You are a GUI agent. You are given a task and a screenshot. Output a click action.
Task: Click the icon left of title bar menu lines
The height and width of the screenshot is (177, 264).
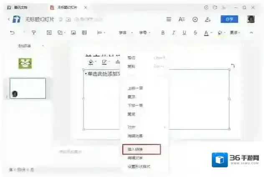[x=215, y=8]
